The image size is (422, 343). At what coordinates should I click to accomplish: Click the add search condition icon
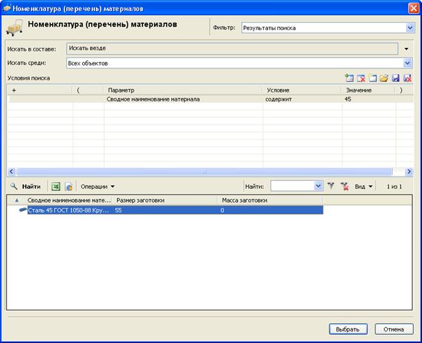(x=350, y=79)
